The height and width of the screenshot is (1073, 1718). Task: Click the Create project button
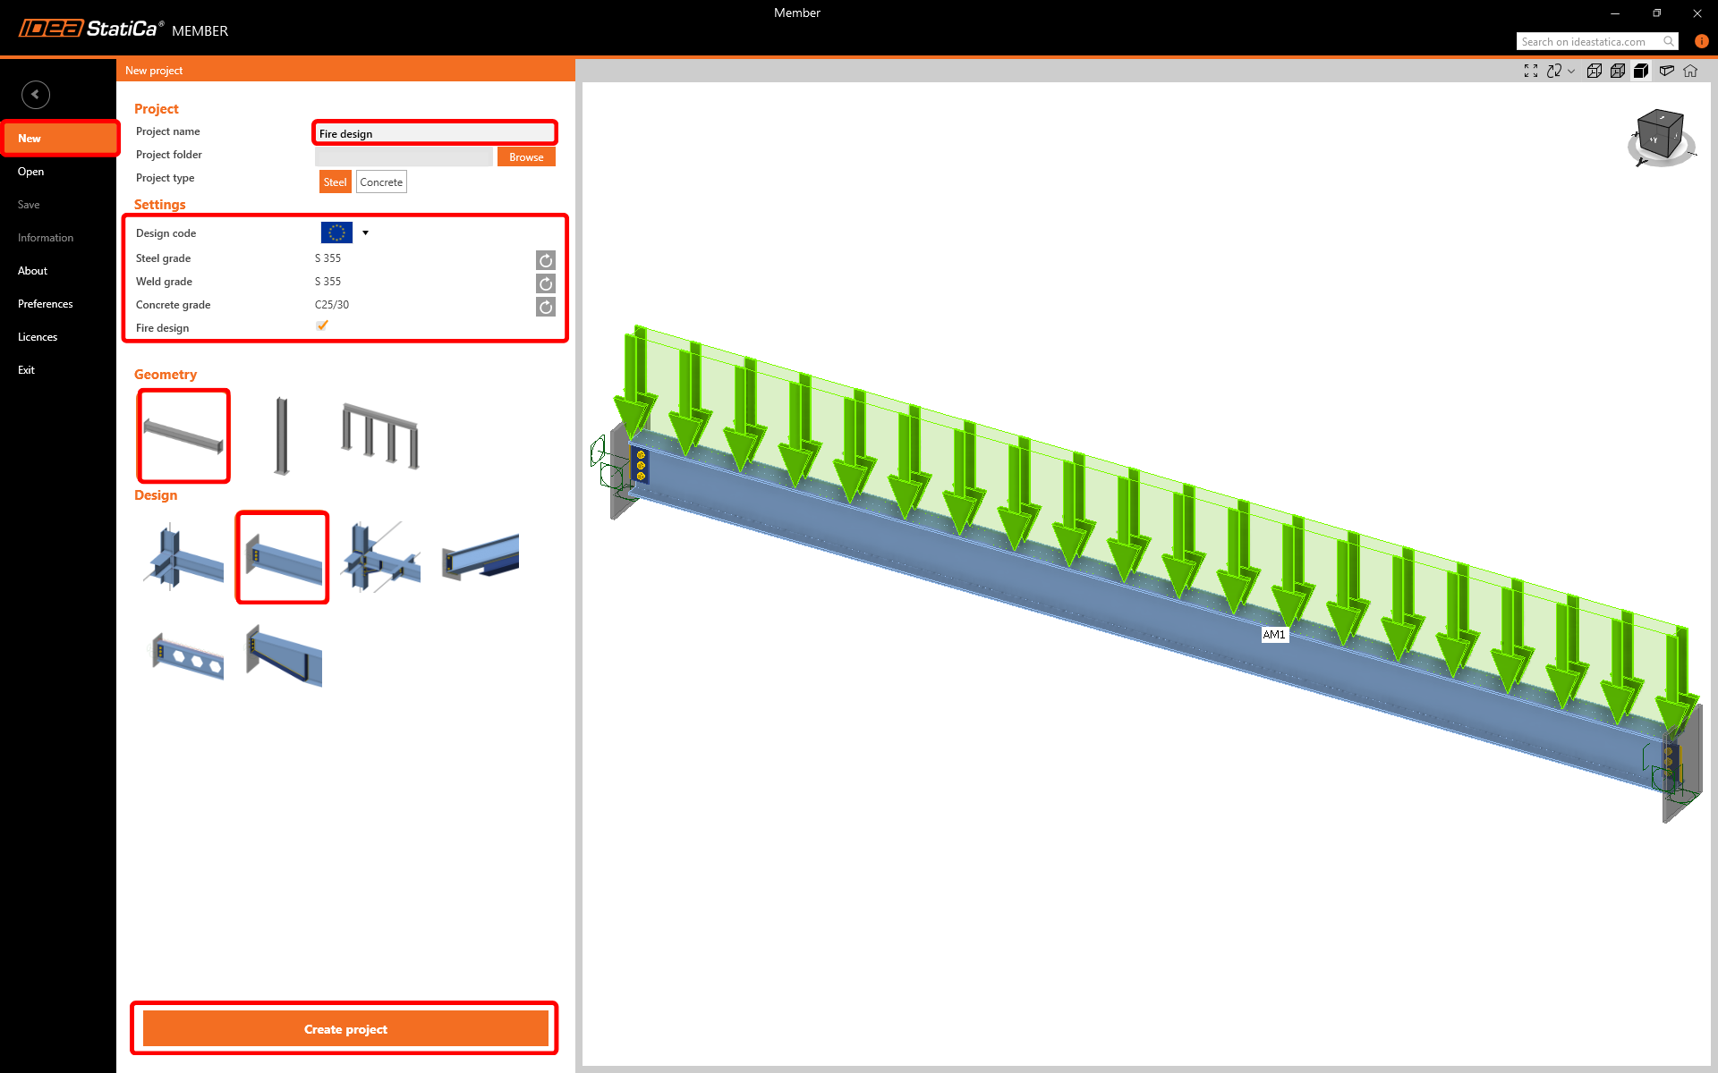click(345, 1029)
